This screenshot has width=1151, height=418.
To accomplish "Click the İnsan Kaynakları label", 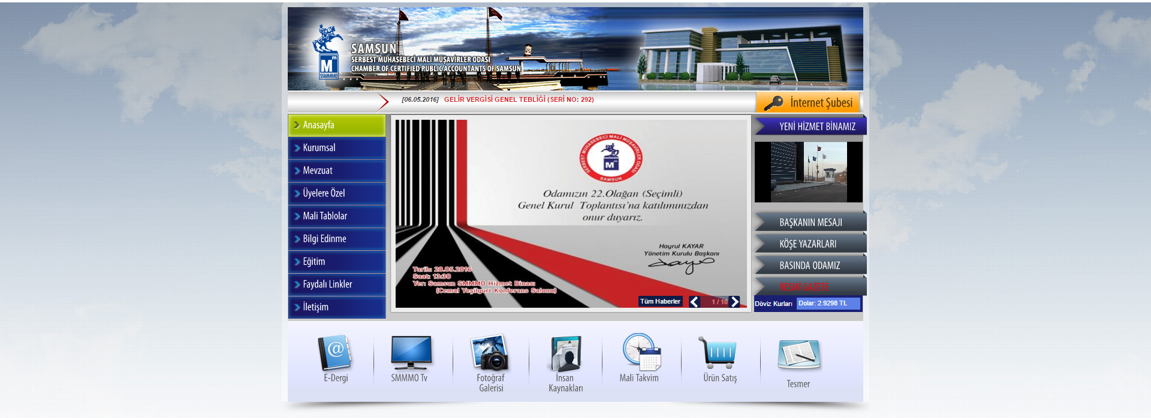I will coord(566,383).
